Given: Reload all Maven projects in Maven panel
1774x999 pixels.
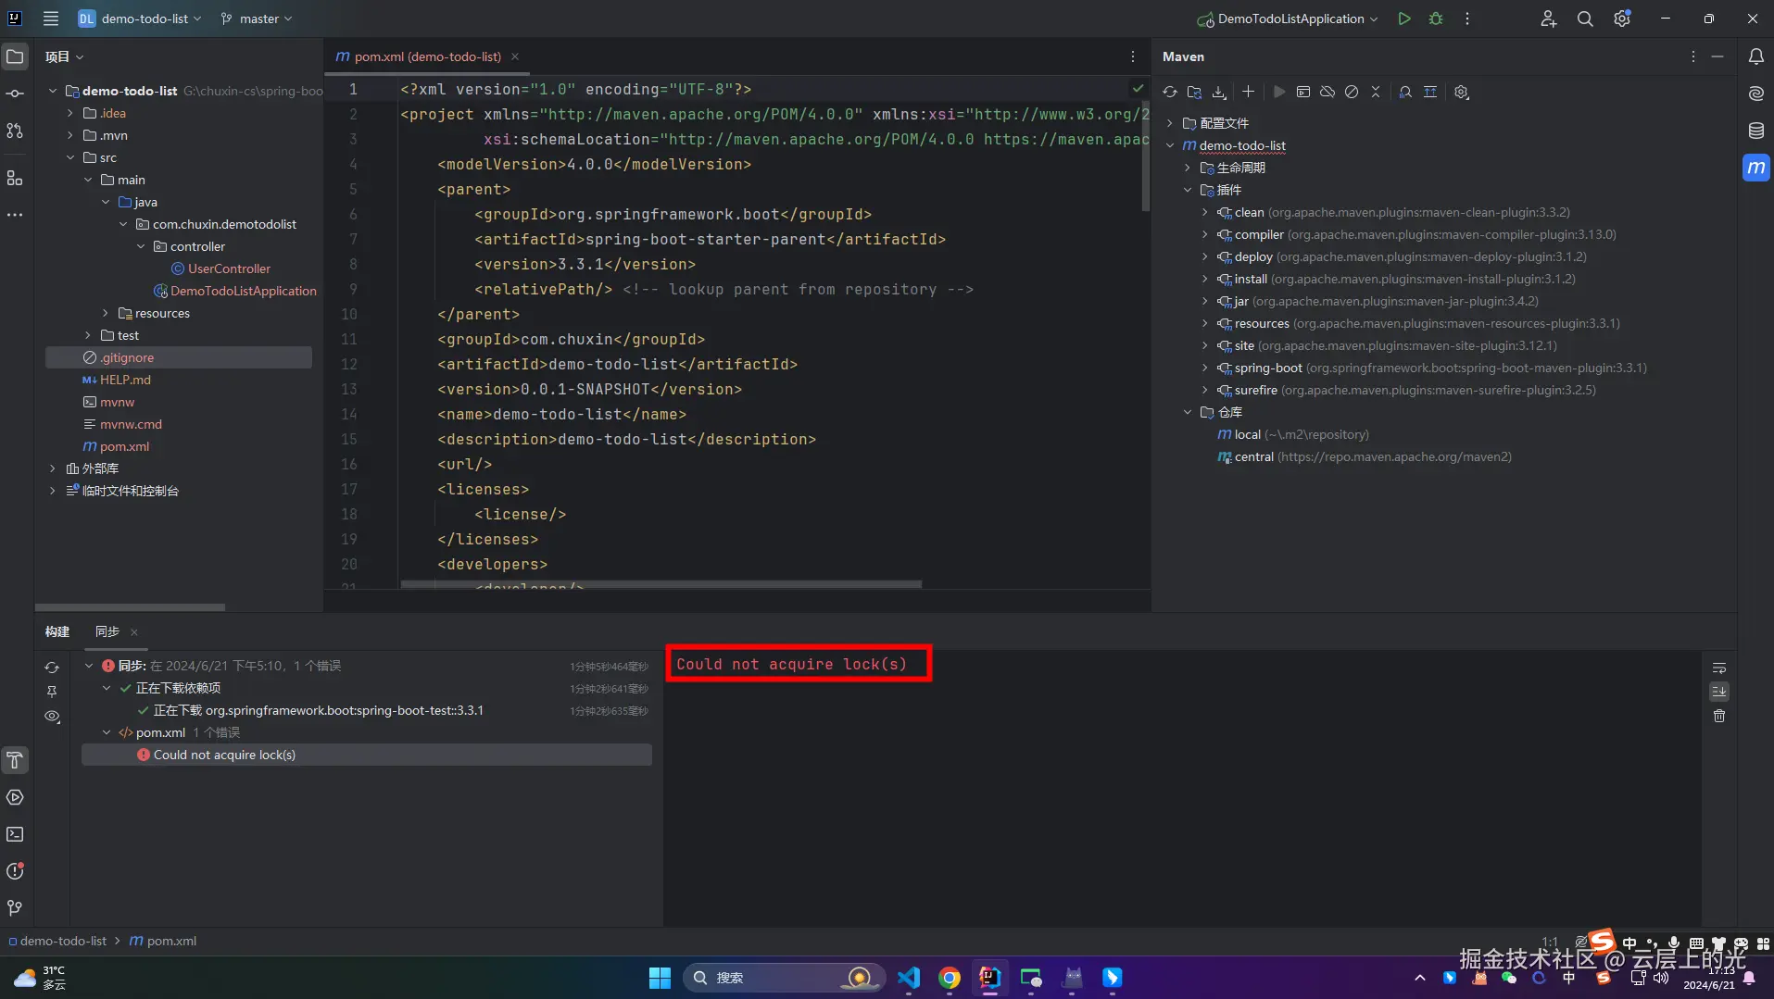Looking at the screenshot, I should [x=1170, y=92].
